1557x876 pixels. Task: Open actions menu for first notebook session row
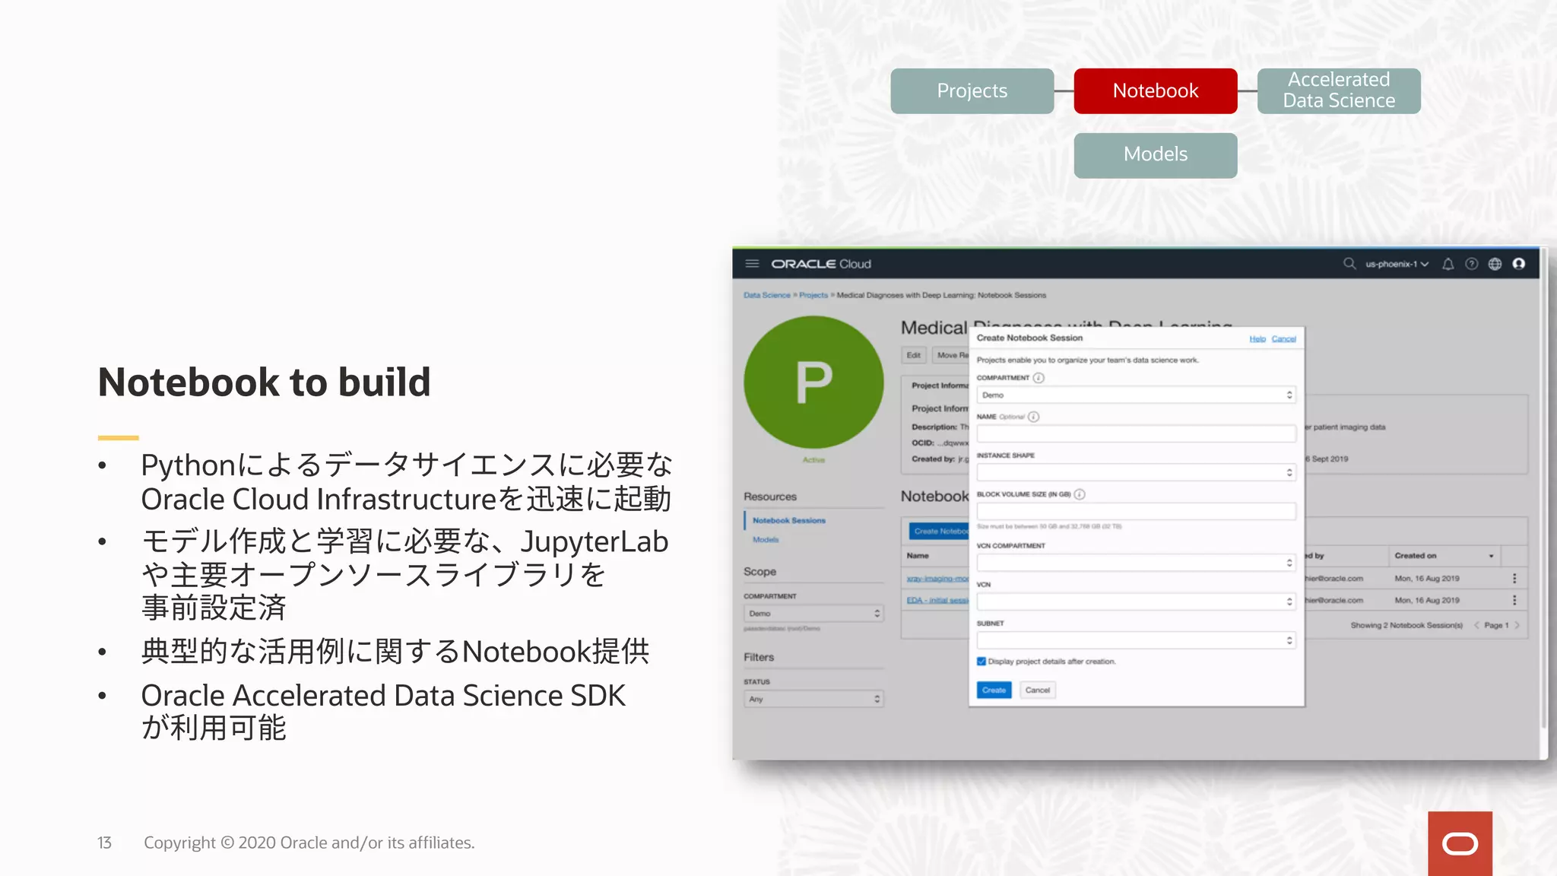1514,579
